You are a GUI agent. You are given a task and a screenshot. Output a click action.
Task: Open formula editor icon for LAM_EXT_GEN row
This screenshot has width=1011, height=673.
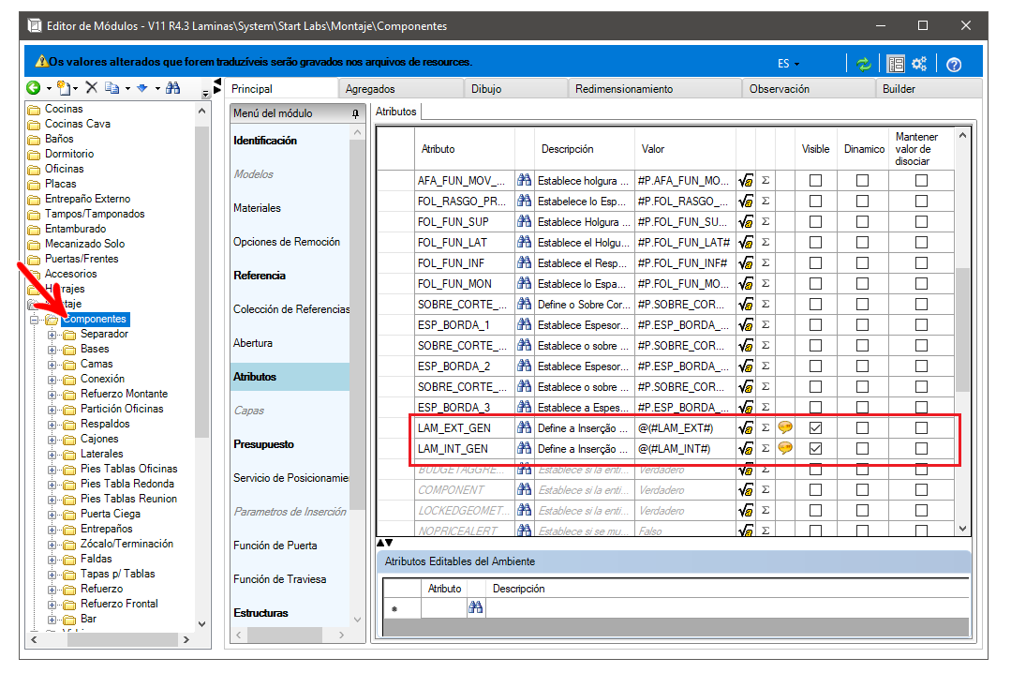[x=746, y=427]
